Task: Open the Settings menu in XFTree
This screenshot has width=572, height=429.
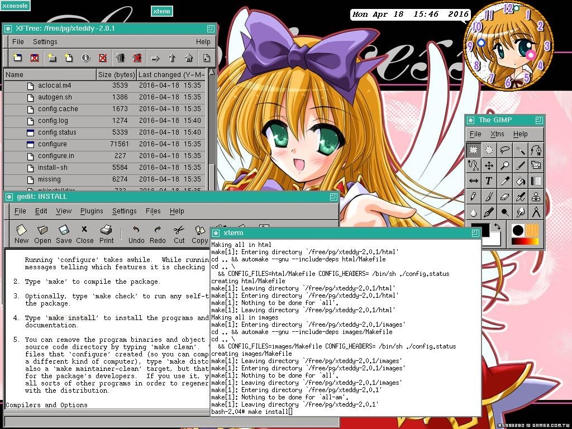Action: click(x=45, y=42)
